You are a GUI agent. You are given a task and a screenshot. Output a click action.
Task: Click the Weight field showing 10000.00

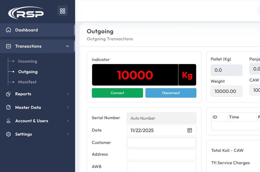click(226, 91)
